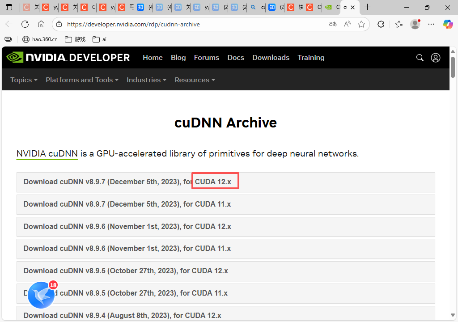Expand cuDNN v8.9.6 for CUDA 12.x
This screenshot has height=322, width=458.
tap(226, 227)
